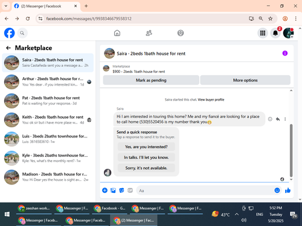The width and height of the screenshot is (302, 226).
Task: Open the Friends icon in top navigation
Action: coord(149,33)
